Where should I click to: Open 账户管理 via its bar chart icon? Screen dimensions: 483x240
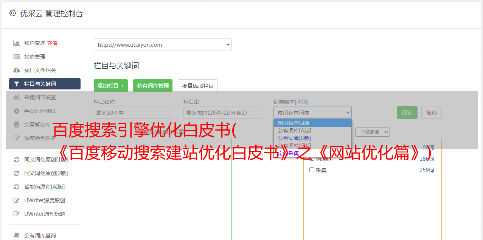[17, 43]
